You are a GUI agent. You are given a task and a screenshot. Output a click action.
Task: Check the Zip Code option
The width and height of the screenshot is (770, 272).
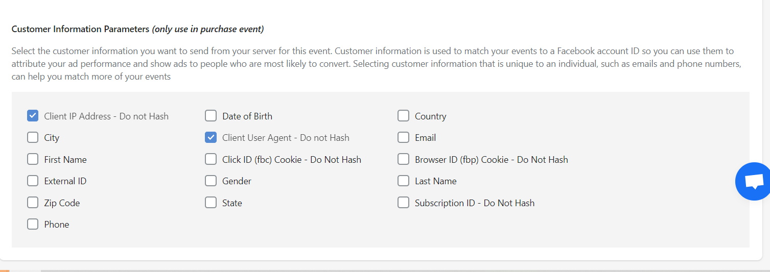click(33, 203)
